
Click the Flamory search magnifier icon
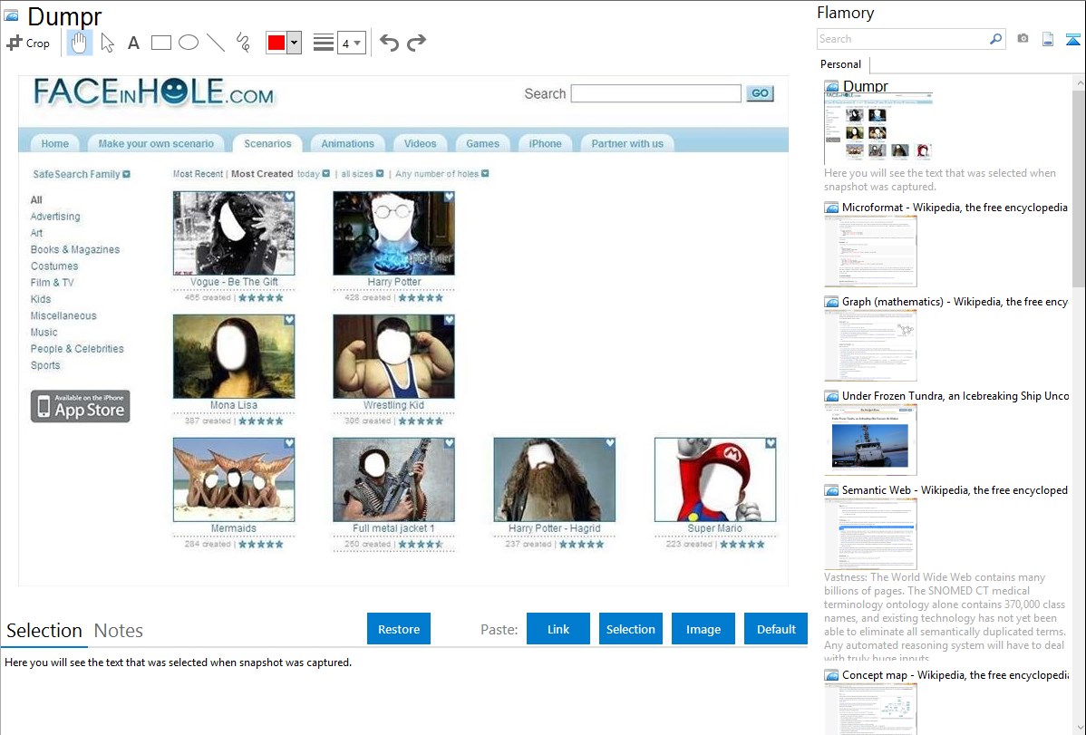995,39
